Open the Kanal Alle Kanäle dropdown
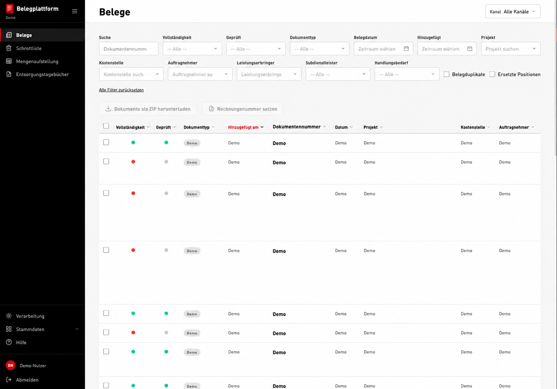Viewport: 557px width, 389px height. click(513, 11)
